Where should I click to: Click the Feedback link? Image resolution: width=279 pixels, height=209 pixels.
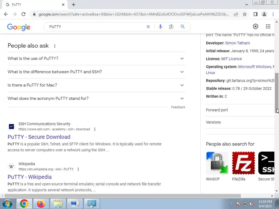pyautogui.click(x=178, y=107)
